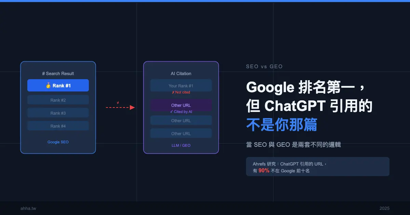Click the purple highlighted Other URL row
The image size is (410, 215).
(x=181, y=105)
